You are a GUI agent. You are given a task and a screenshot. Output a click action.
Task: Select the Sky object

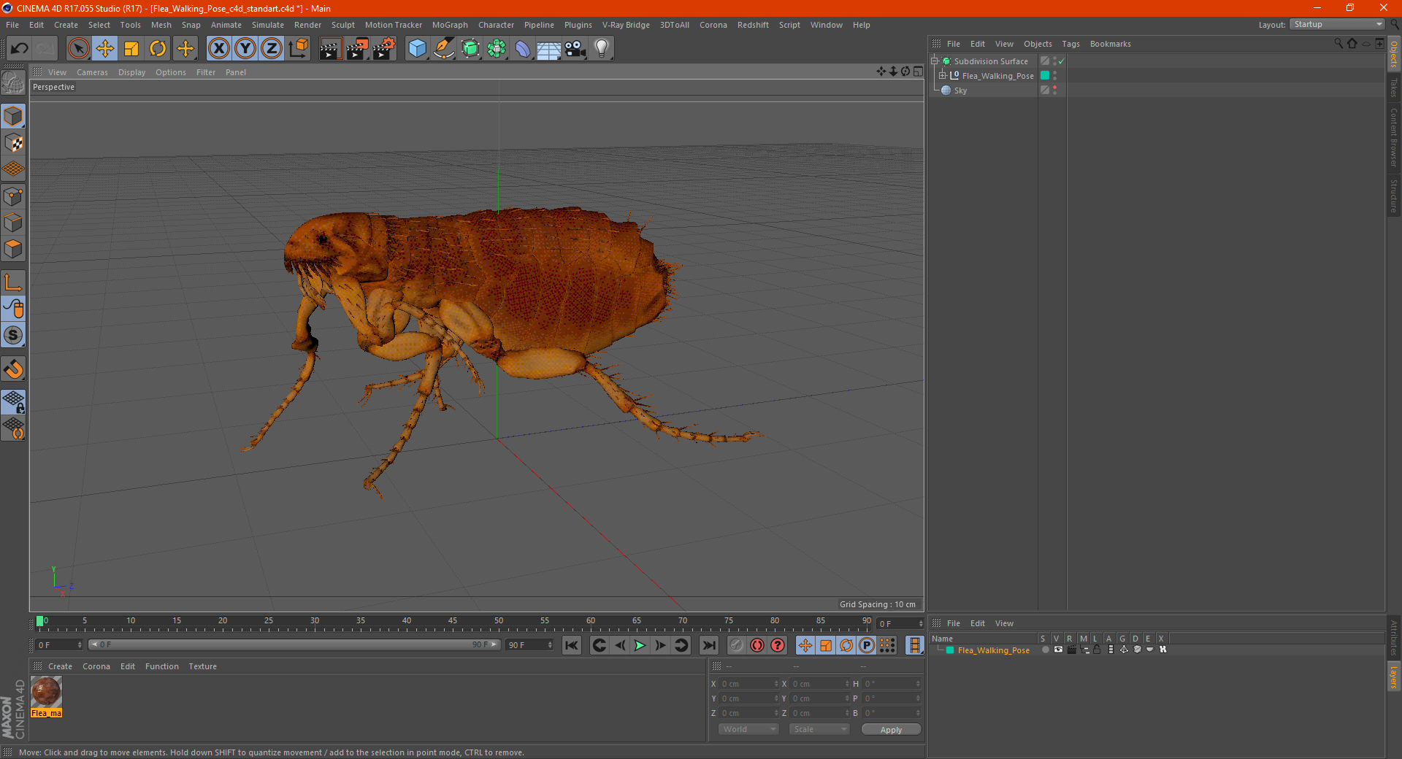(x=960, y=90)
